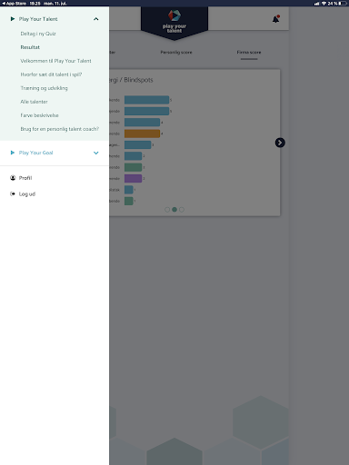Viewport: 349px width, 465px height.
Task: Open the notification bell
Action: pos(275,19)
